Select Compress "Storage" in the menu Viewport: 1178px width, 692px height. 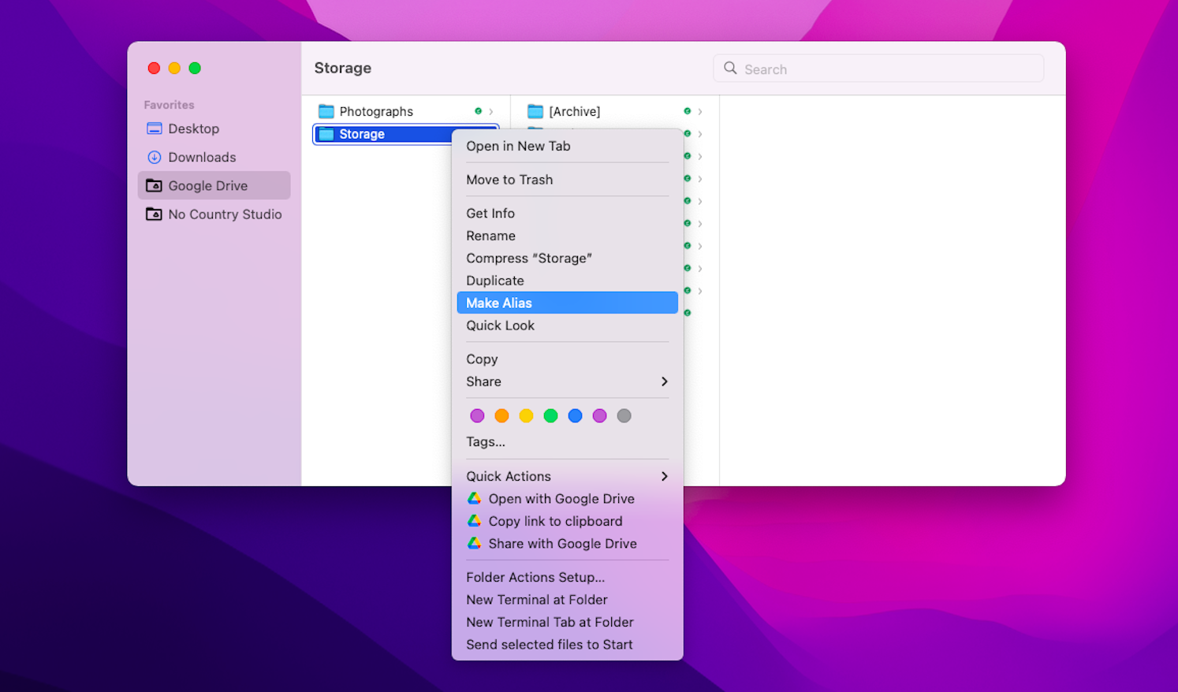pyautogui.click(x=529, y=258)
